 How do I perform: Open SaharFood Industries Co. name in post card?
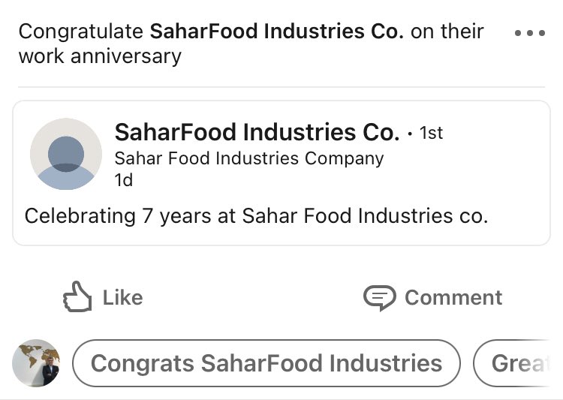click(x=257, y=133)
